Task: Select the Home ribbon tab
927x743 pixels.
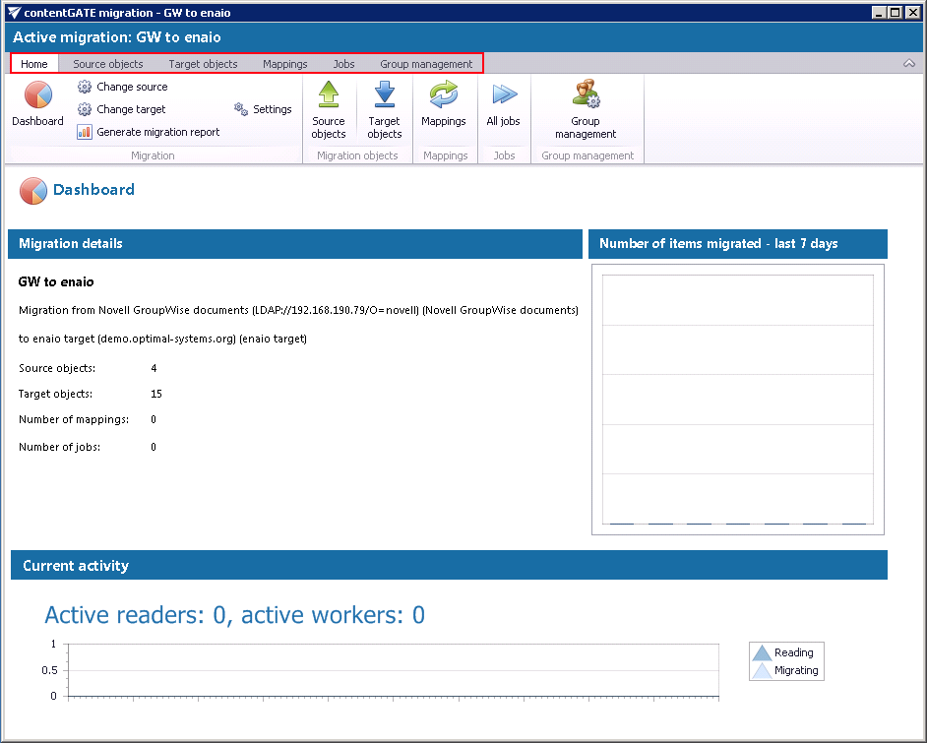Action: pyautogui.click(x=34, y=64)
